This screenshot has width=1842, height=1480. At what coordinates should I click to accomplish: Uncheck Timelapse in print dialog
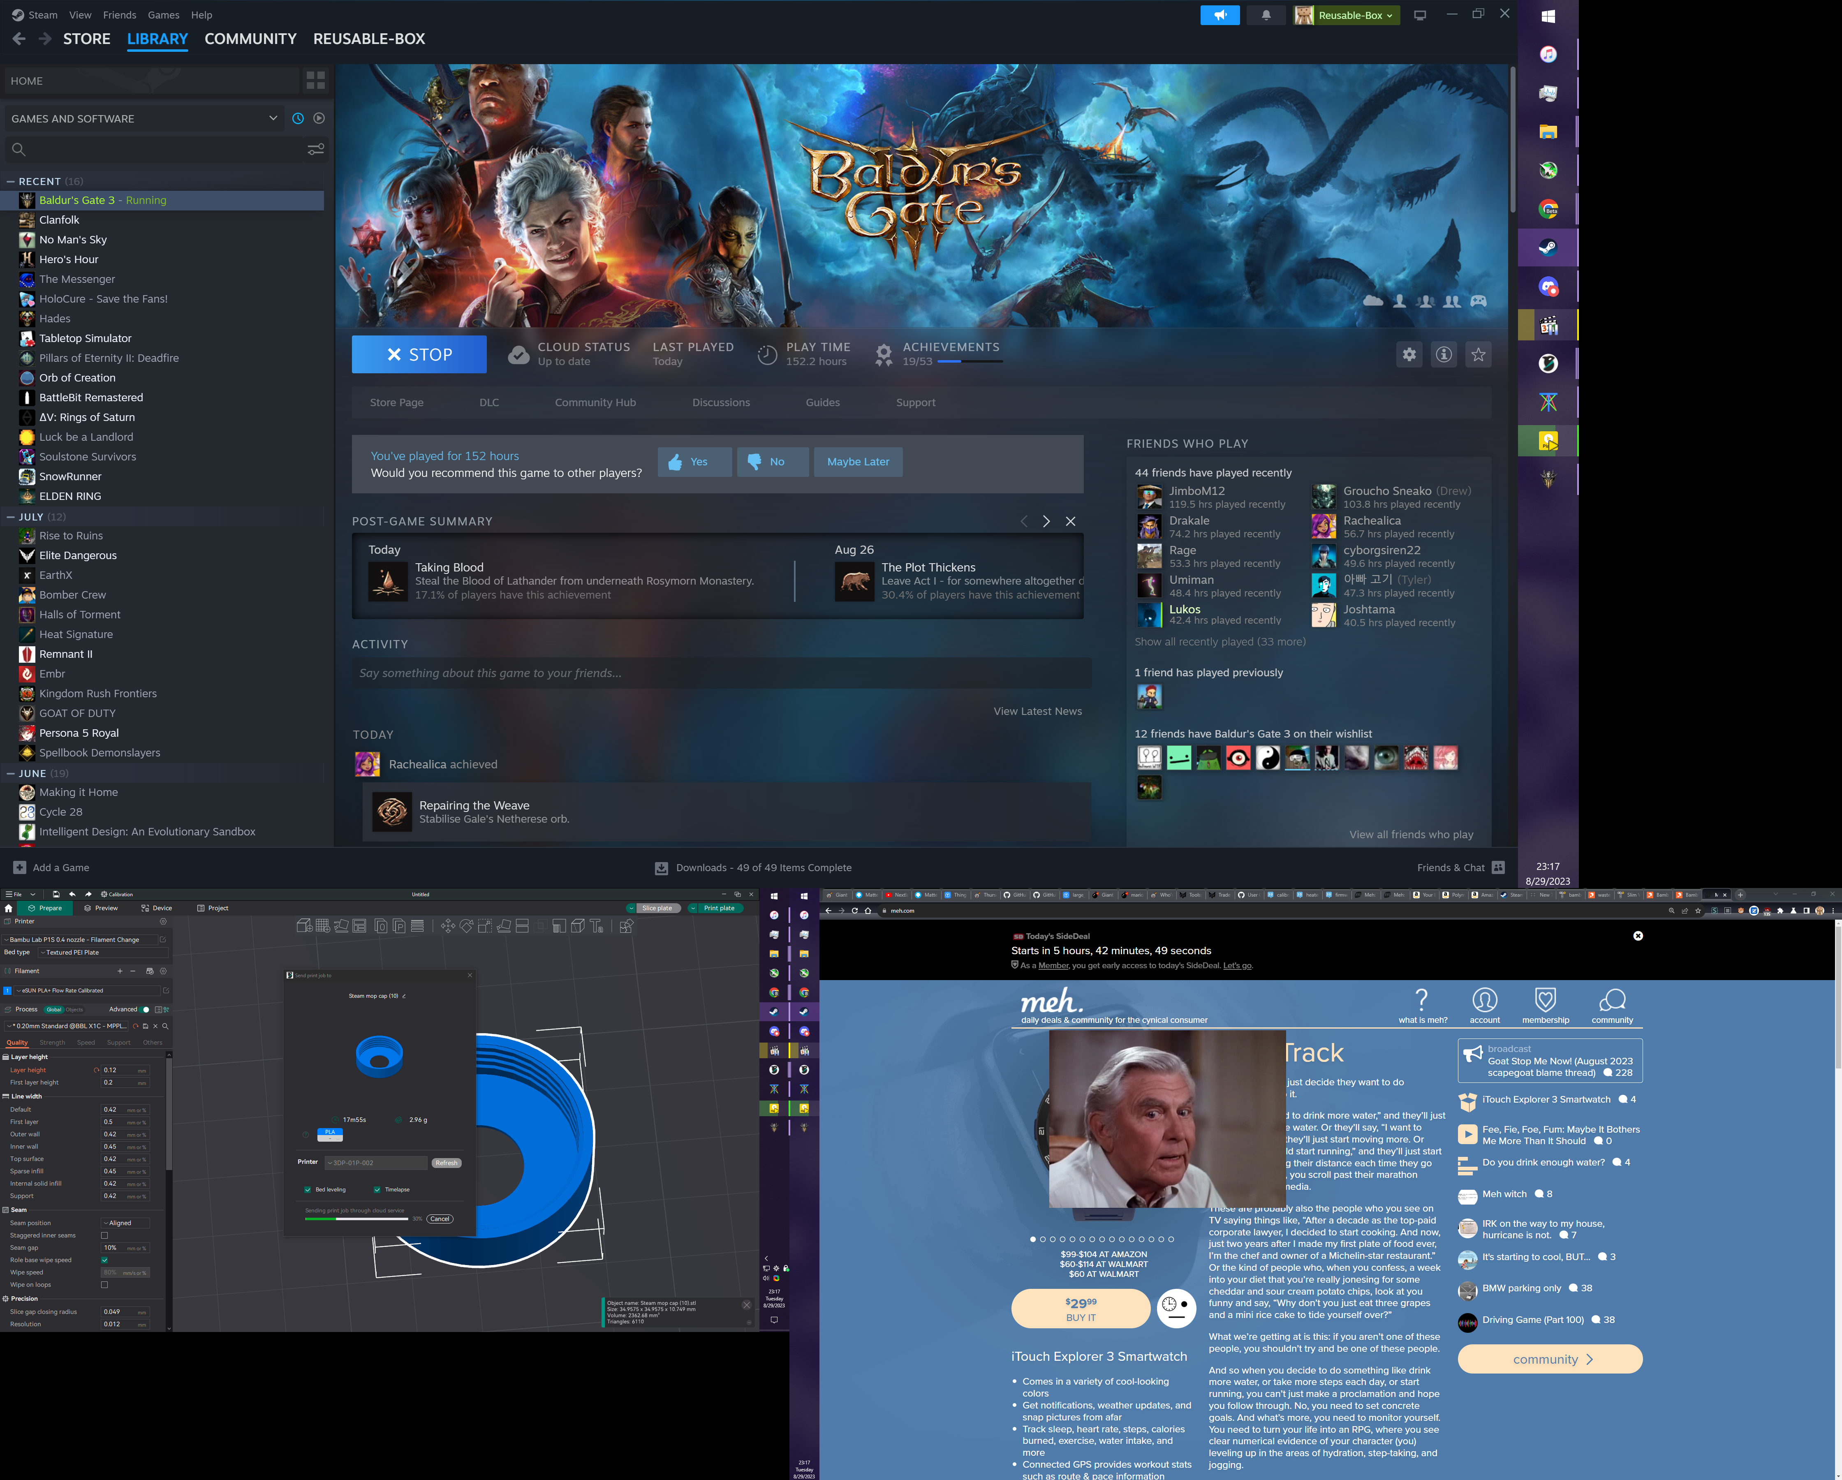(377, 1189)
